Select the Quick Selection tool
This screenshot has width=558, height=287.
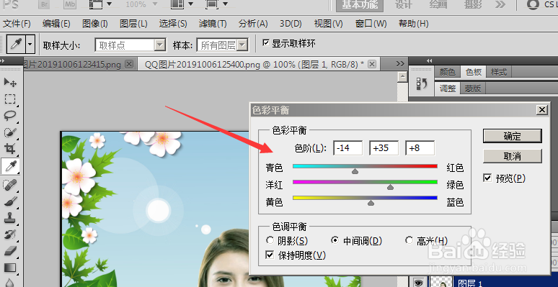(x=10, y=132)
